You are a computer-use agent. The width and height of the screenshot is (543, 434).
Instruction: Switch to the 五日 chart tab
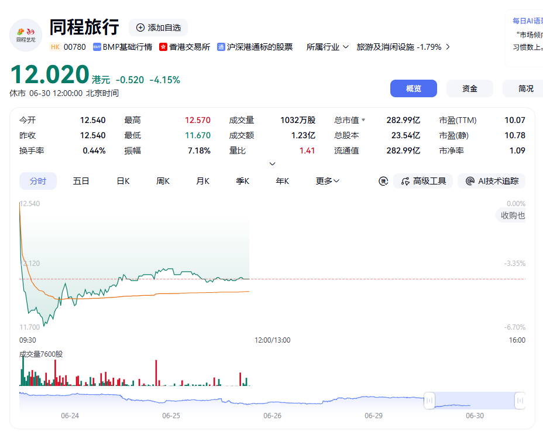(81, 181)
